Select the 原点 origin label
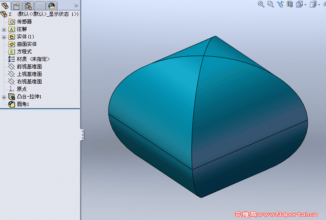The height and width of the screenshot is (220, 326). pyautogui.click(x=22, y=89)
